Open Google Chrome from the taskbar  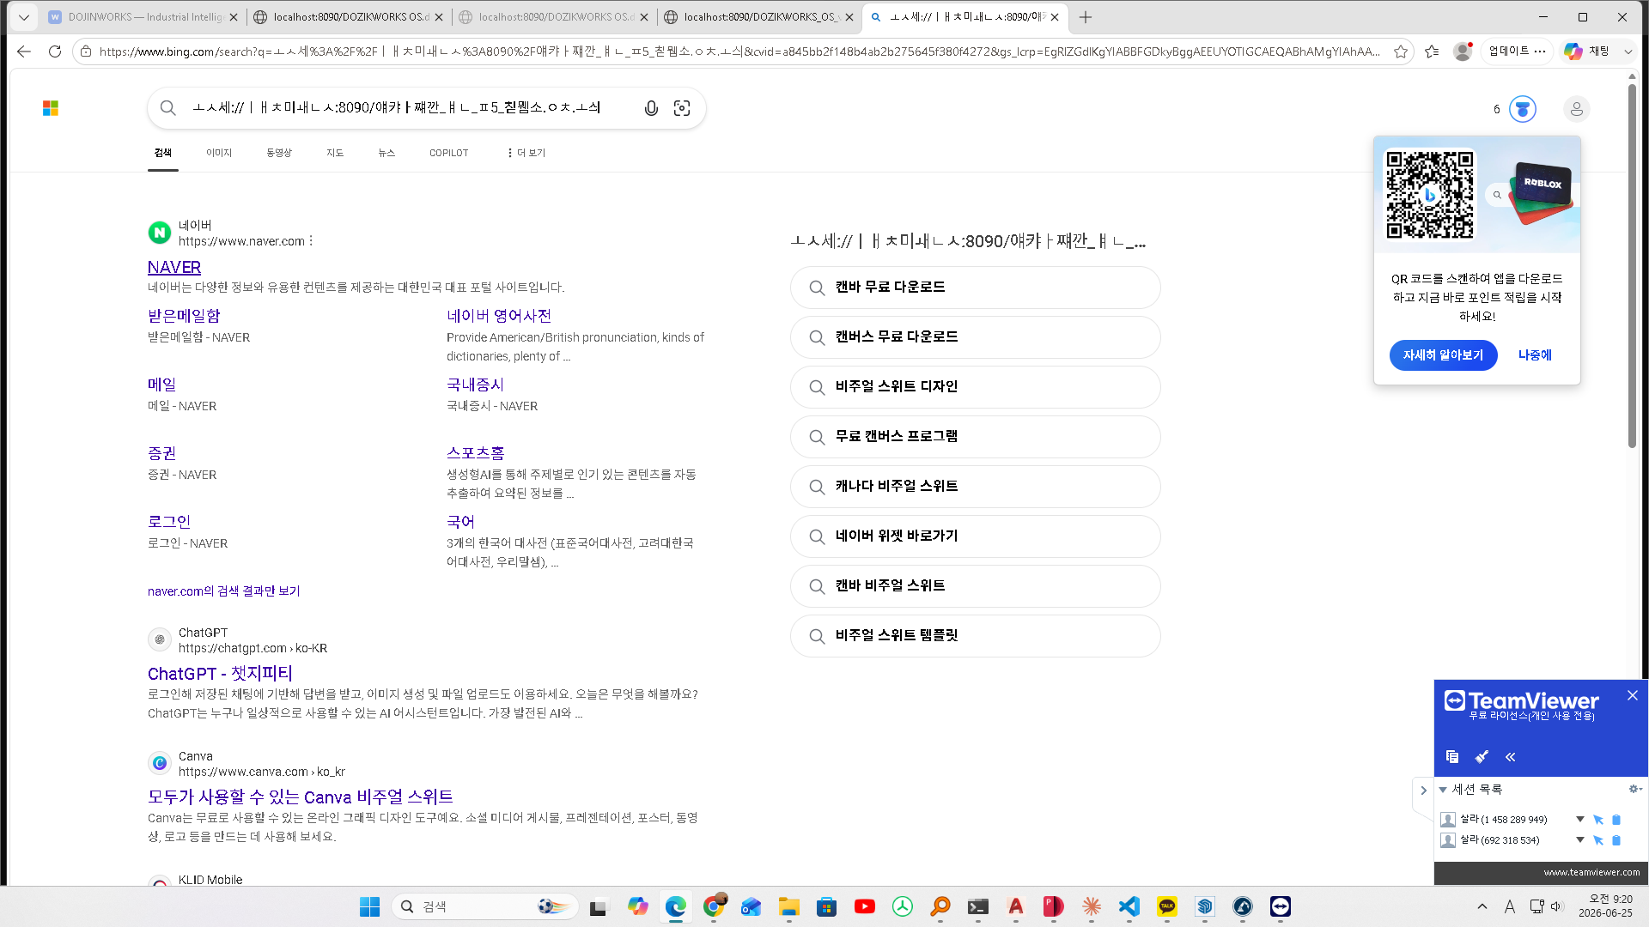[714, 906]
